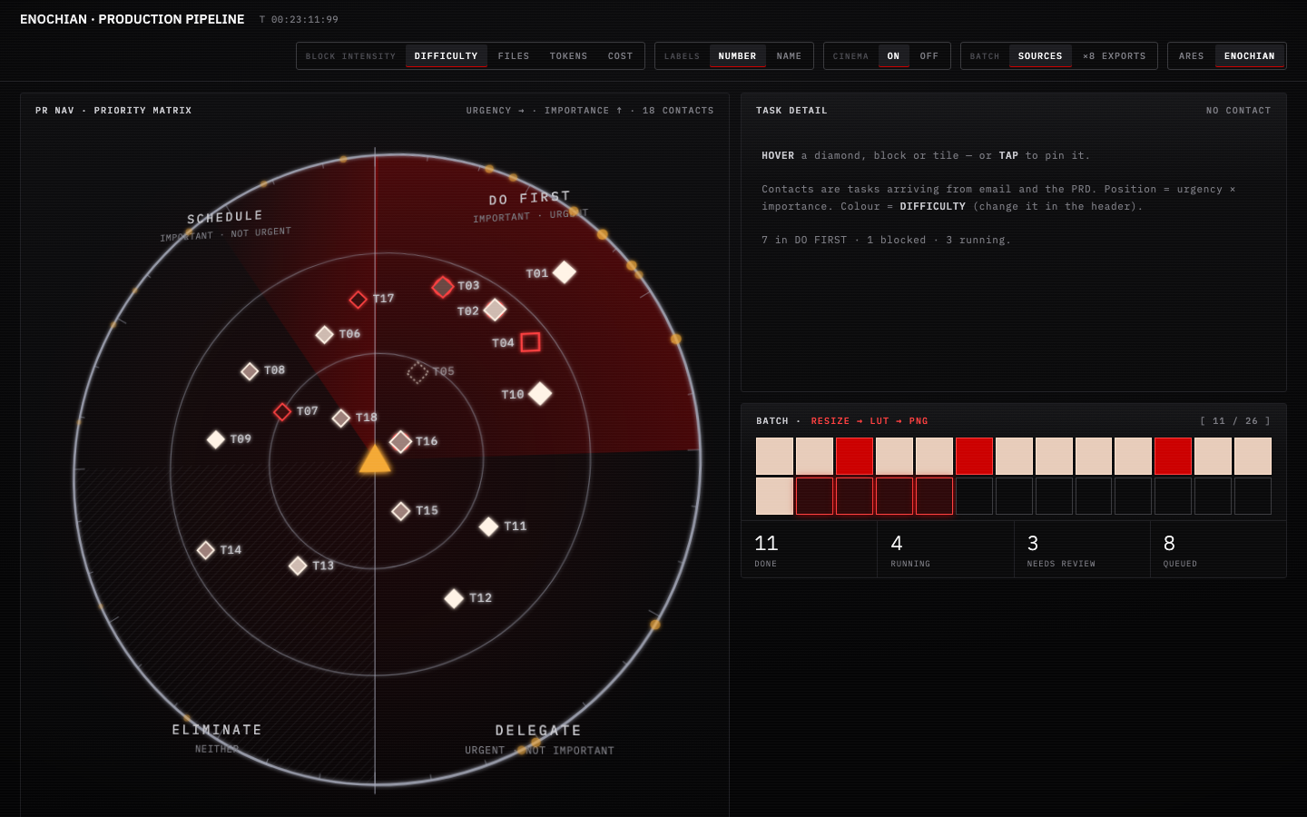
Task: Switch block intensity to Cost
Action: (x=621, y=56)
